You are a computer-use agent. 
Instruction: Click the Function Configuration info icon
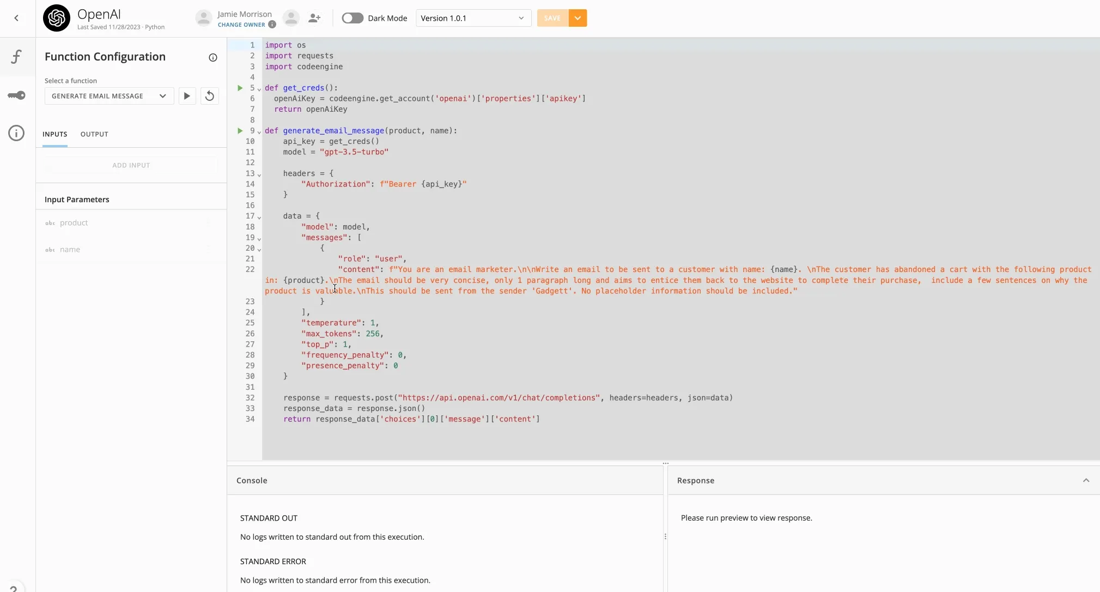point(213,58)
